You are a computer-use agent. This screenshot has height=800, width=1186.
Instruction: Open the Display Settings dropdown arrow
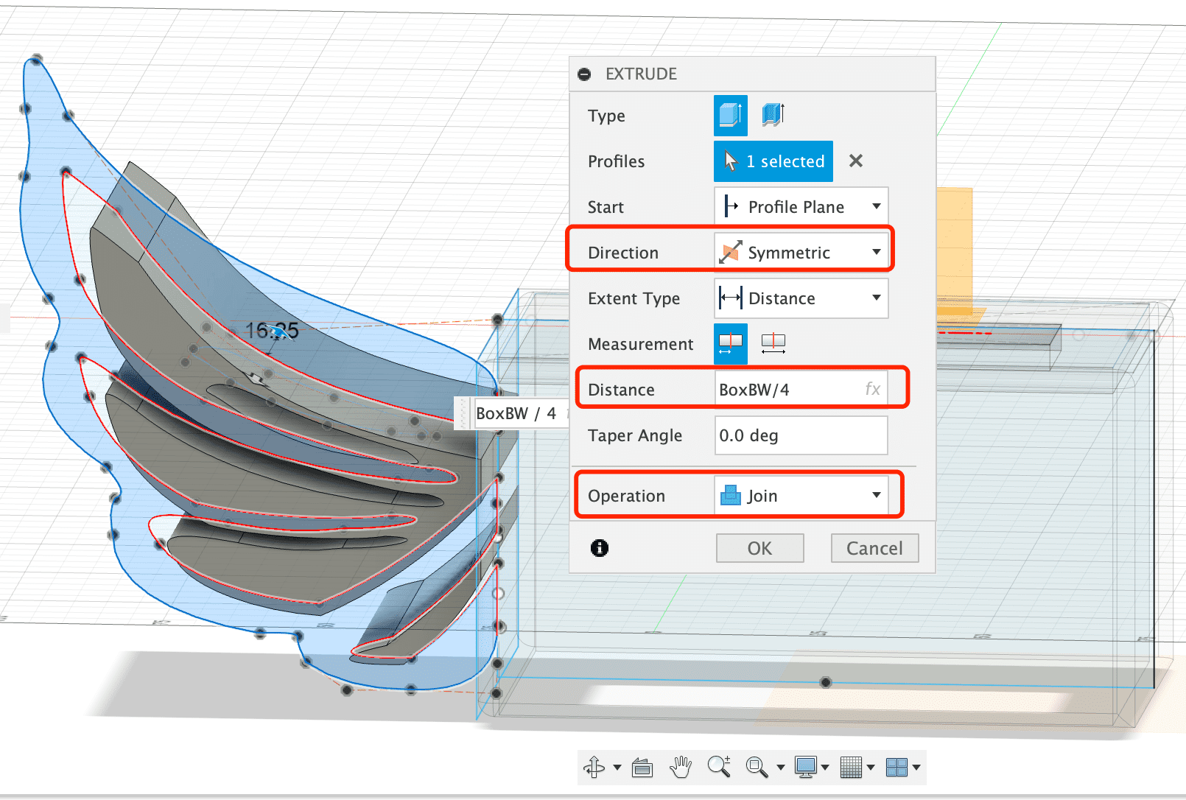[825, 768]
